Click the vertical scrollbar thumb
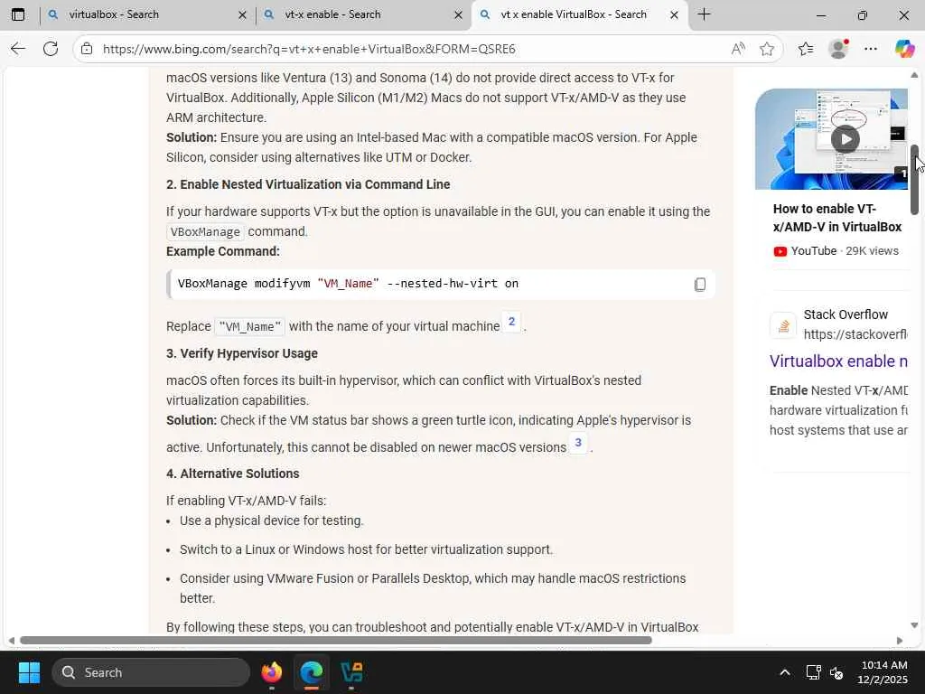 click(x=914, y=180)
